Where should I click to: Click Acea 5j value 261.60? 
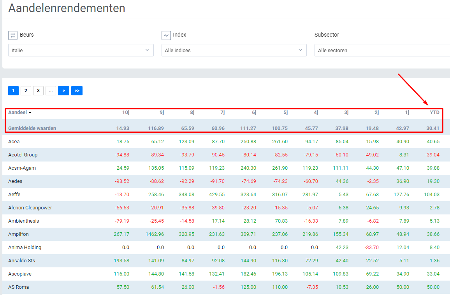(280, 142)
